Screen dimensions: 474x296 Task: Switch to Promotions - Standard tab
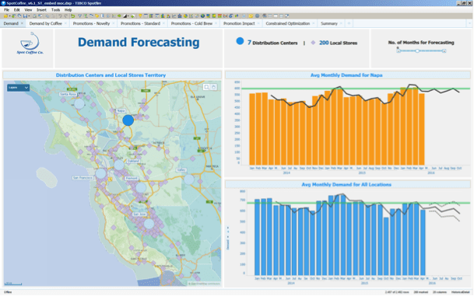(140, 23)
